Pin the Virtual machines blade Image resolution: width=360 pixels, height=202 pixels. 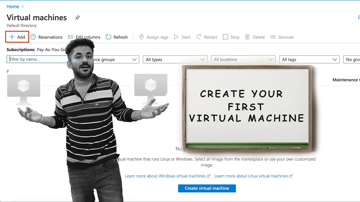[x=77, y=18]
